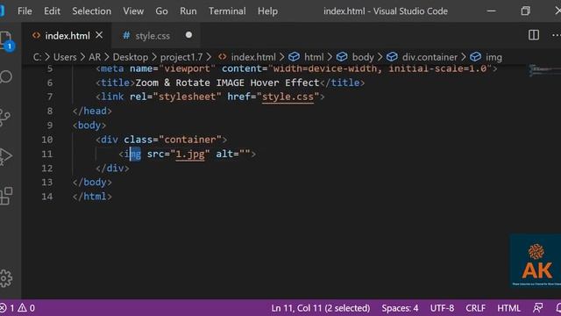The height and width of the screenshot is (316, 561).
Task: Click the AR breadcrumb segment
Action: 95,57
